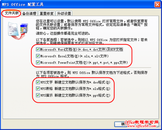Go to the 升级设置 tab
Image resolution: width=162 pixels, height=130 pixels.
[64, 14]
